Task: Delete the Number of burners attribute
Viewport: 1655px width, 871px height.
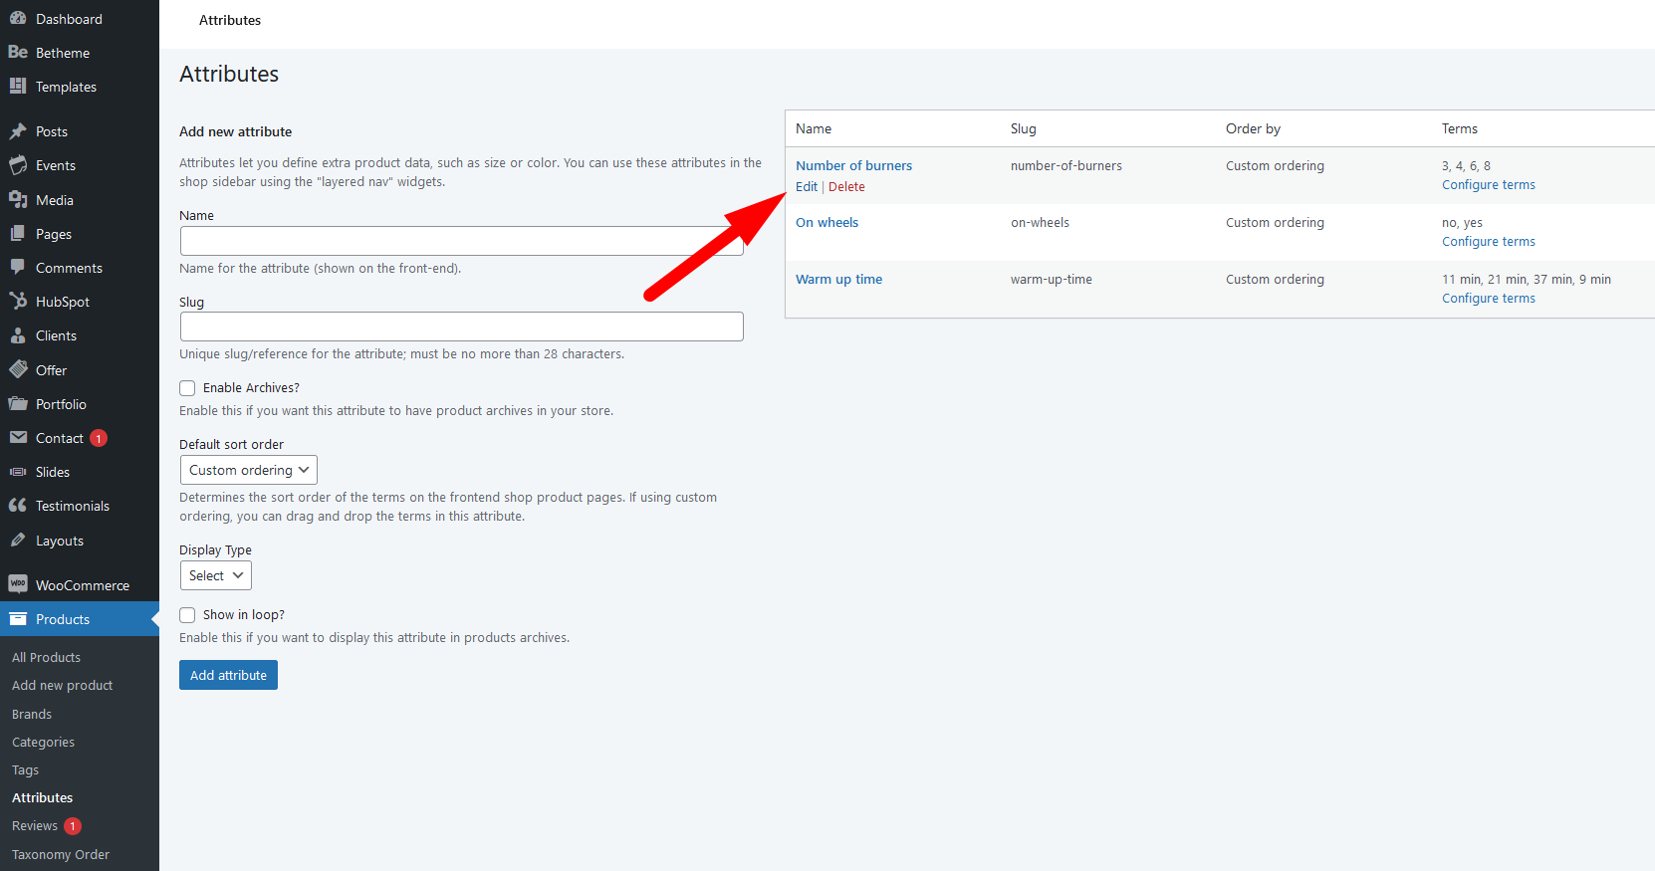Action: 846,187
